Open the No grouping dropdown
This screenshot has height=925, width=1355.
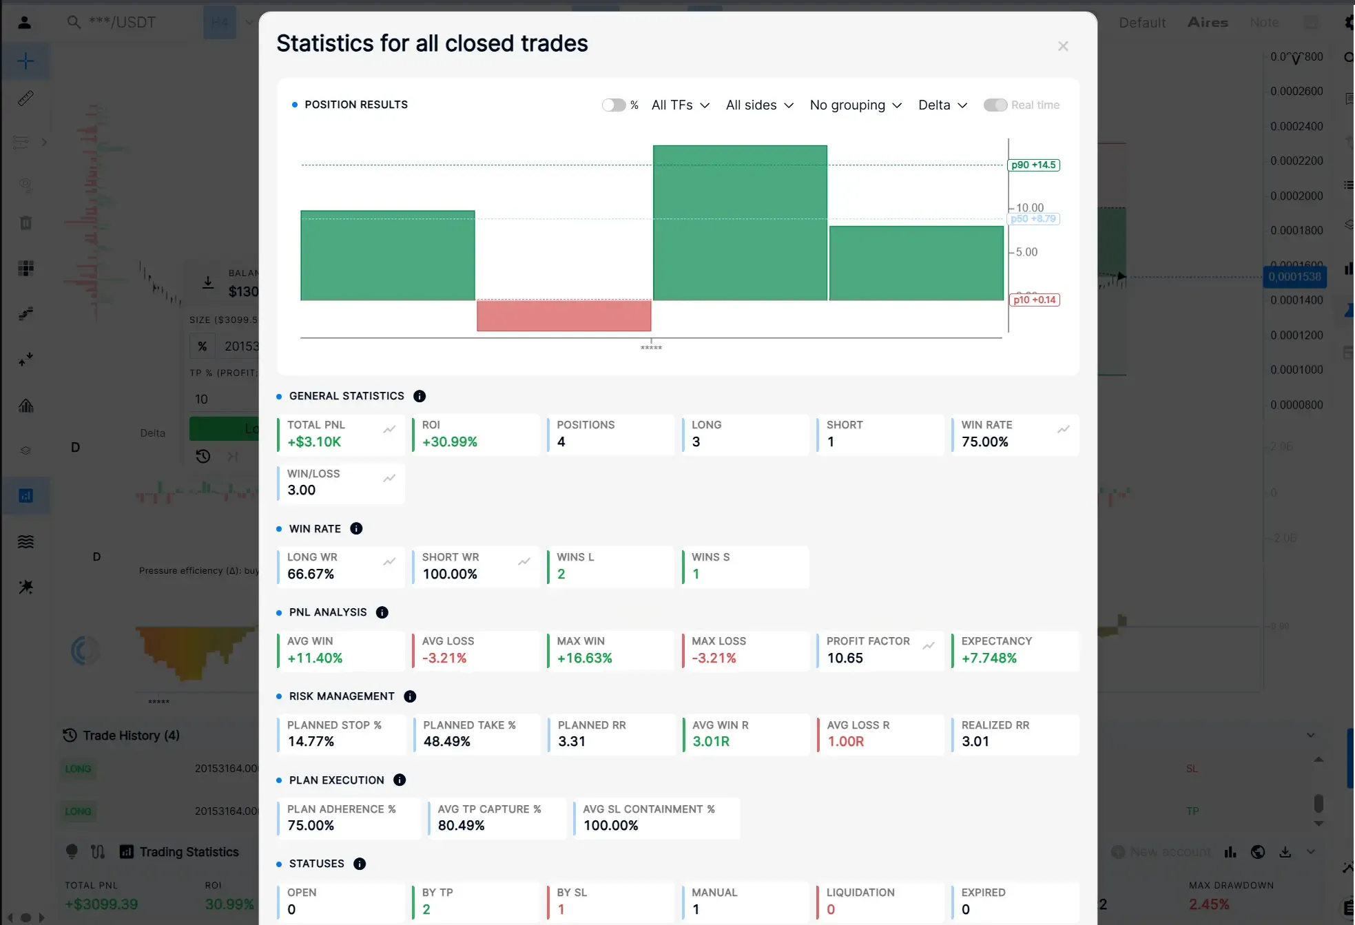pos(856,105)
